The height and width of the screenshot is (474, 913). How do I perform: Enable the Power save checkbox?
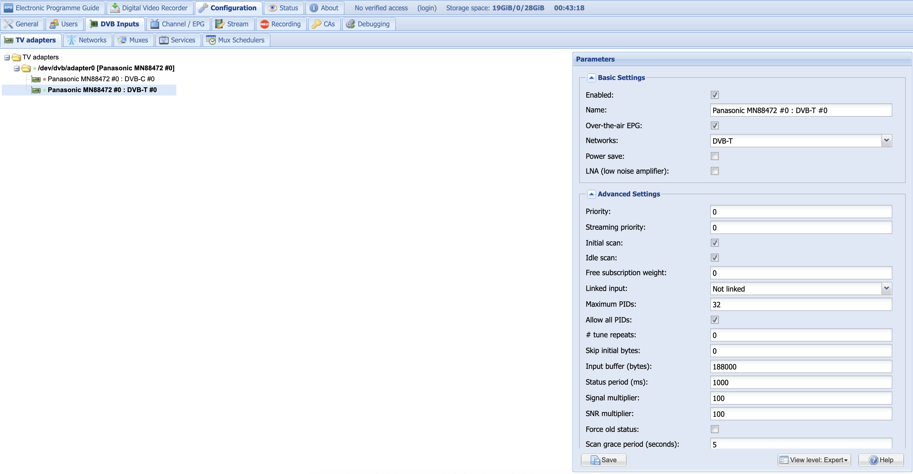[714, 156]
